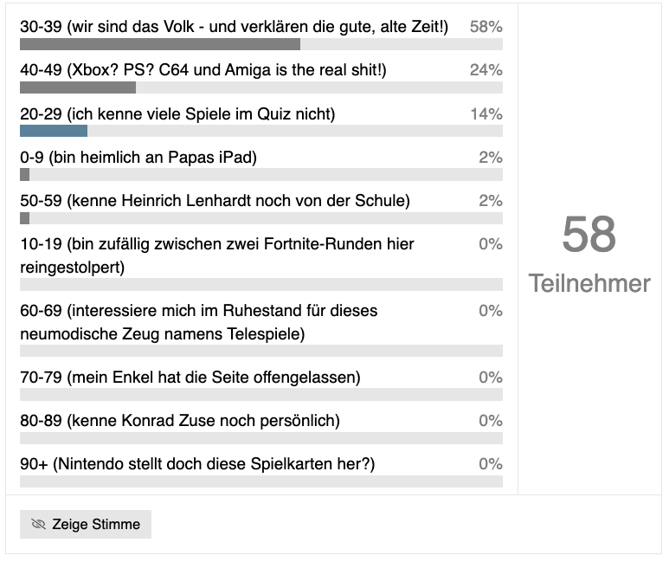Click the 30-39 result progress bar
669x562 pixels.
160,44
